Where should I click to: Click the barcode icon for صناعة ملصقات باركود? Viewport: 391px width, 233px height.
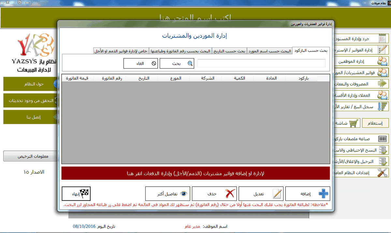(383, 139)
